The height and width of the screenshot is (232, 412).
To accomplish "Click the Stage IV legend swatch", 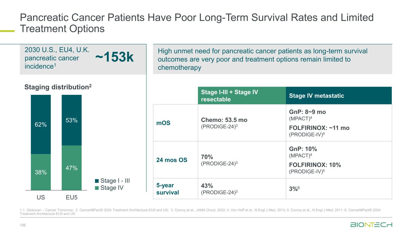I will (x=97, y=188).
